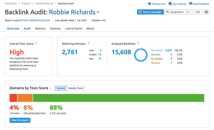The height and width of the screenshot is (130, 214).
Task: Click the View full report button
Action: point(20,120)
